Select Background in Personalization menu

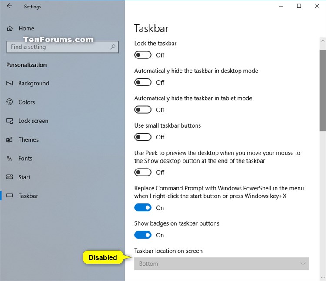click(x=33, y=83)
